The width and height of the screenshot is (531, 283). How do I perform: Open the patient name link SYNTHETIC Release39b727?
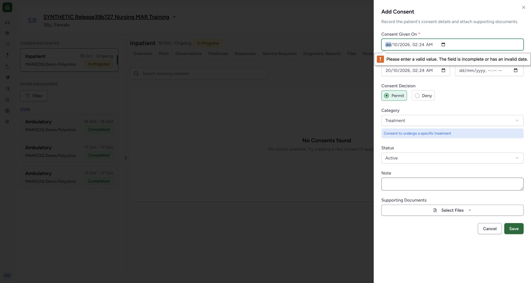106,17
